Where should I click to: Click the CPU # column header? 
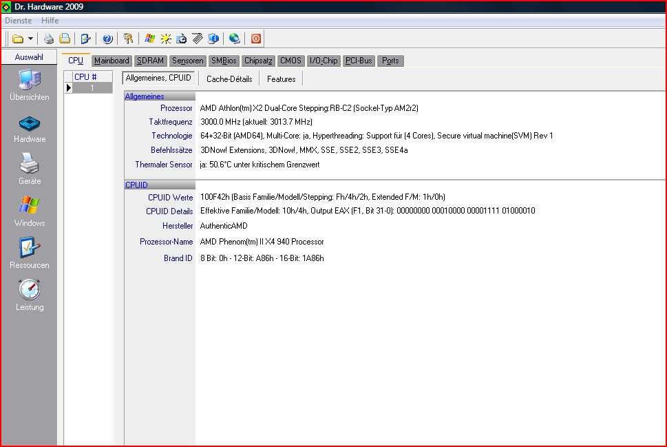pyautogui.click(x=92, y=77)
